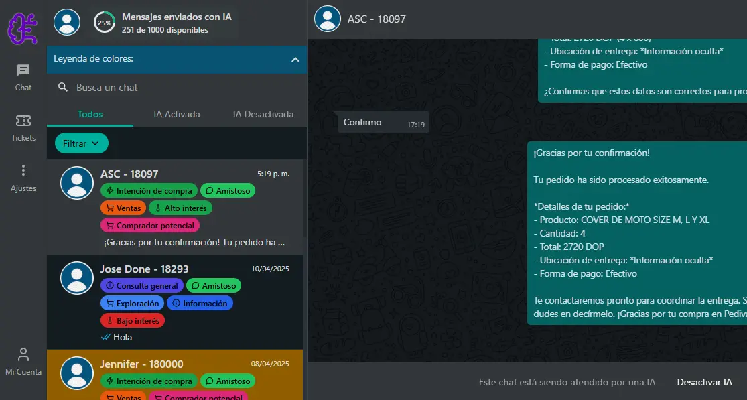Screen dimensions: 747x400
Task: Click Mensajes enviados con IA title
Action: point(177,17)
